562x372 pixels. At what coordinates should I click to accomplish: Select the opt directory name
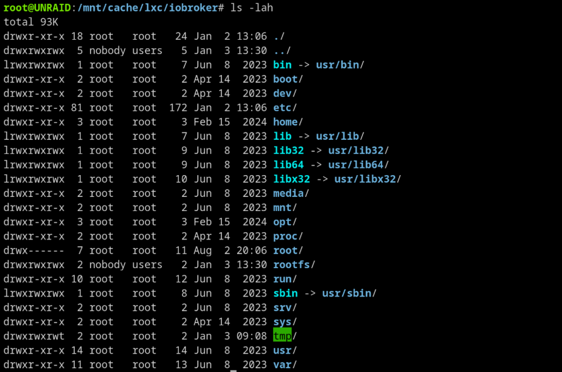pyautogui.click(x=282, y=222)
